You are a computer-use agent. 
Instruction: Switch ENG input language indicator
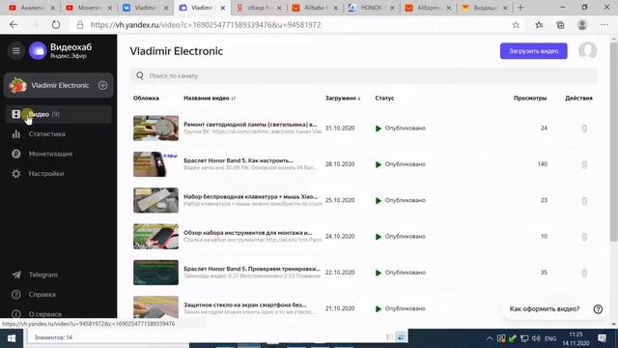pos(550,338)
